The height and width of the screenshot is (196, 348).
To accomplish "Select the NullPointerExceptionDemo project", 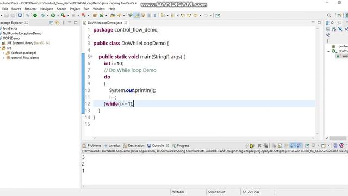I will [22, 33].
